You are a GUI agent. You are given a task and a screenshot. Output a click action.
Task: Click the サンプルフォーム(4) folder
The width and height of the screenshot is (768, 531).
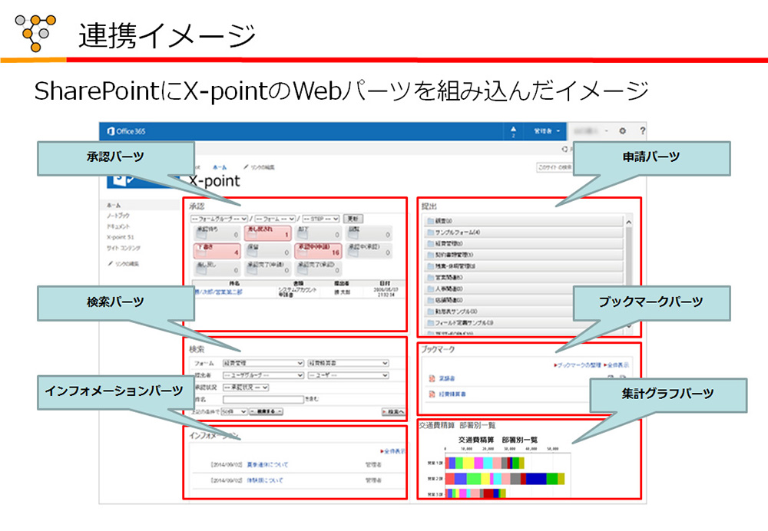click(x=523, y=232)
